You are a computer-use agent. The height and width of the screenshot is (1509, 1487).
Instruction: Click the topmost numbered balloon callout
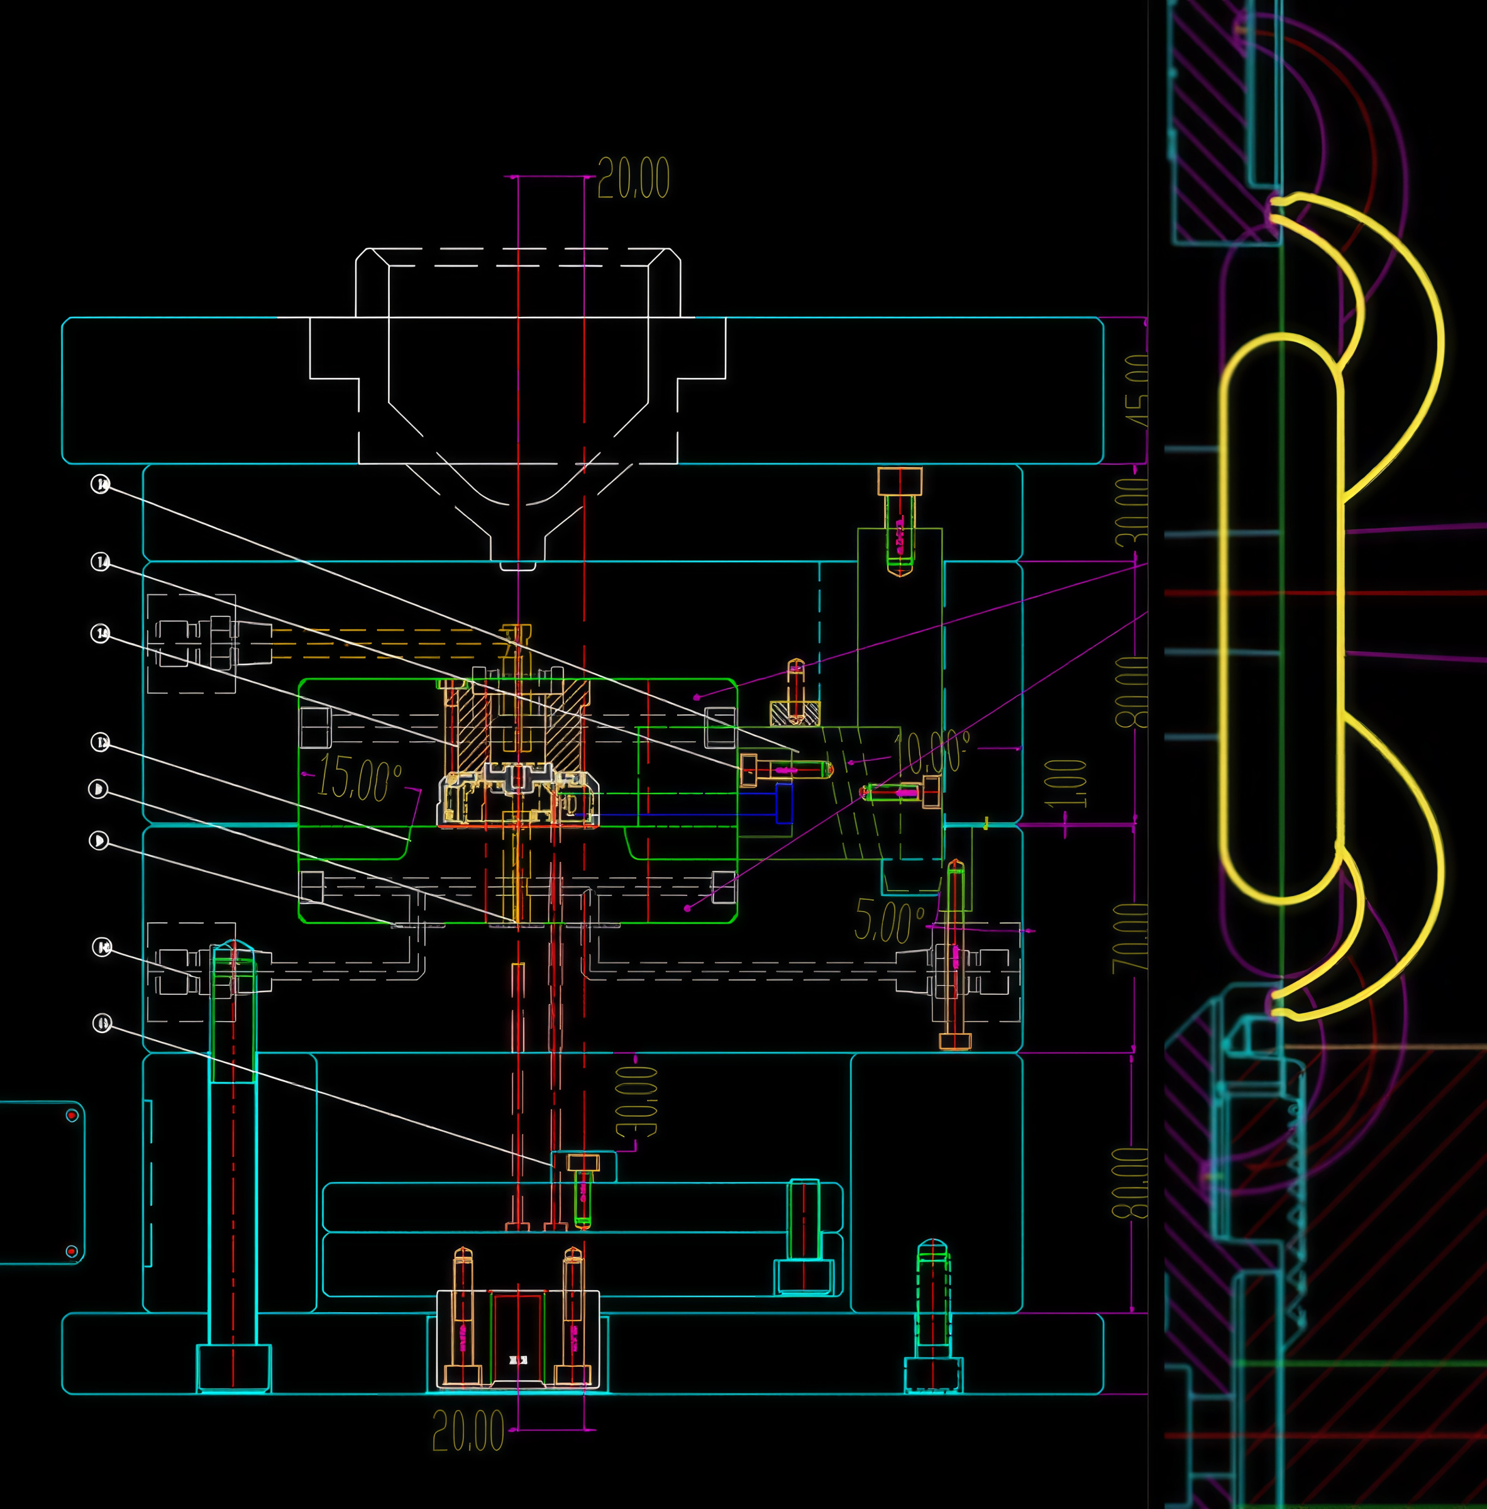click(101, 484)
